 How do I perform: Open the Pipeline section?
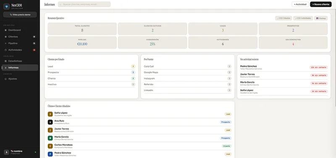[x=20, y=43]
